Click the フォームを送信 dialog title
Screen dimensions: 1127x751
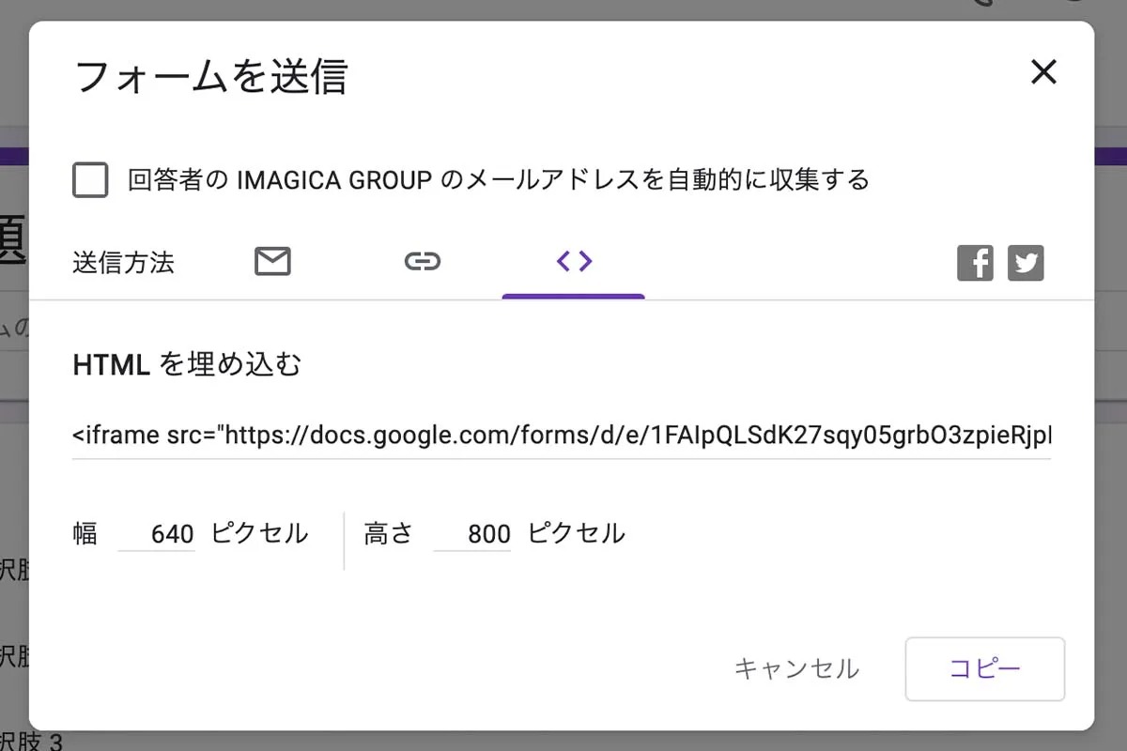point(210,76)
